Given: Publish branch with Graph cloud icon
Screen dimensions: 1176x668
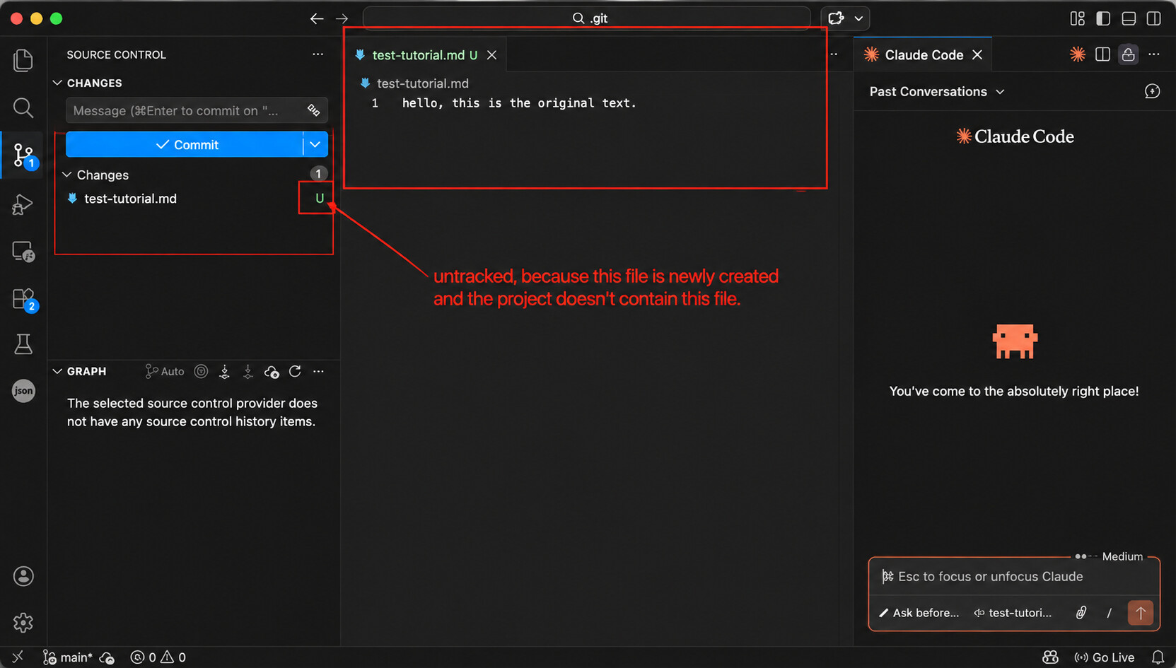Looking at the screenshot, I should click(x=272, y=371).
